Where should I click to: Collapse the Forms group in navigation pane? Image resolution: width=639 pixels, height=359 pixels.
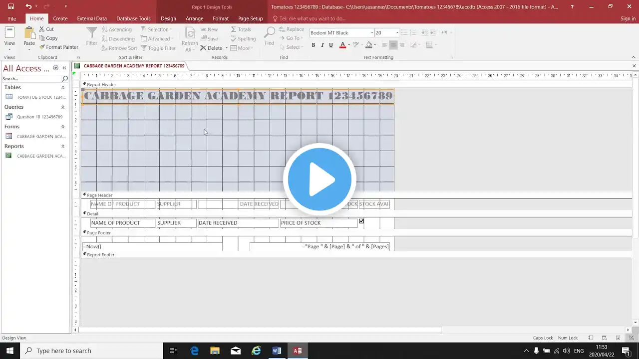click(x=63, y=127)
